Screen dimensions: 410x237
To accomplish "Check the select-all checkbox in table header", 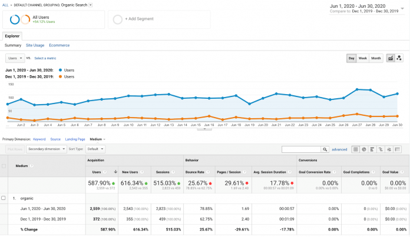I will coord(5,166).
